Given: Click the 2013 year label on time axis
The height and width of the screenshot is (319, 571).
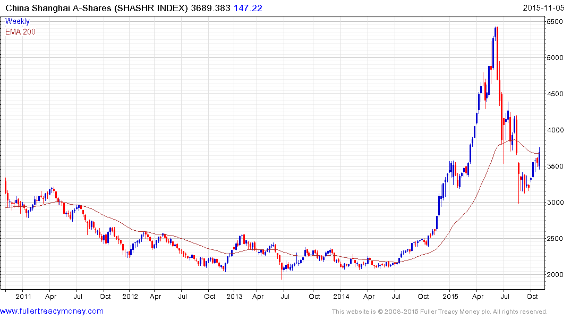Looking at the screenshot, I should (x=235, y=296).
